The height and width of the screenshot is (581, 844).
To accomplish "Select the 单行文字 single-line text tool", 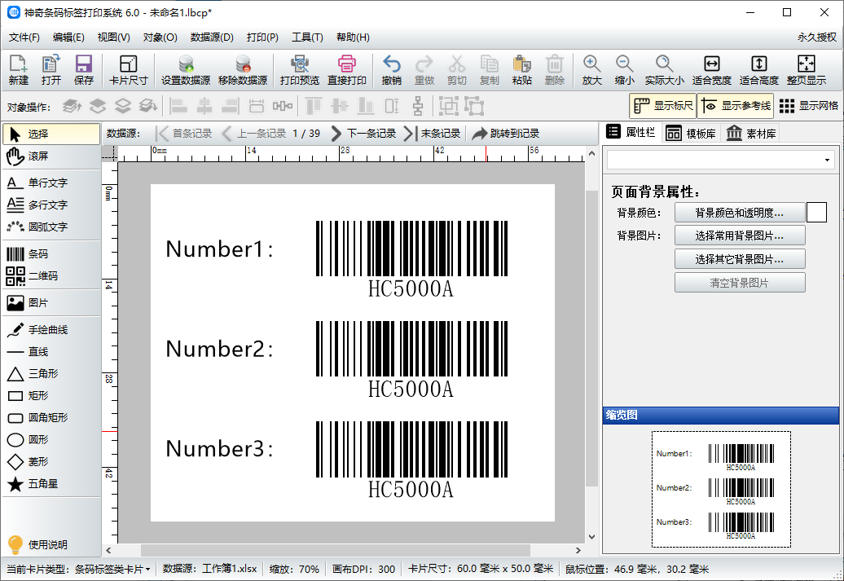I will pos(51,183).
